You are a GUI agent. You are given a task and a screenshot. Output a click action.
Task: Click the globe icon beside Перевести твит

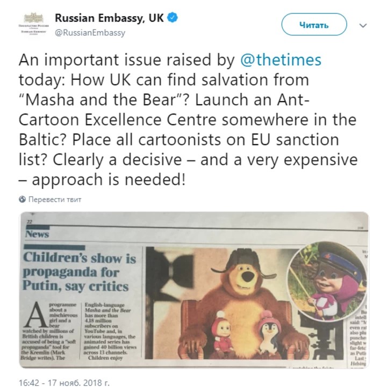[23, 199]
